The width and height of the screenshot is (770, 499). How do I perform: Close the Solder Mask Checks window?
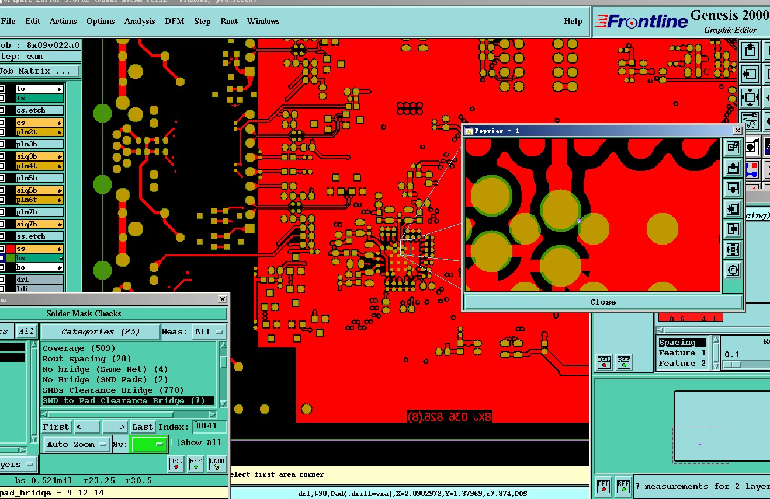pos(222,299)
